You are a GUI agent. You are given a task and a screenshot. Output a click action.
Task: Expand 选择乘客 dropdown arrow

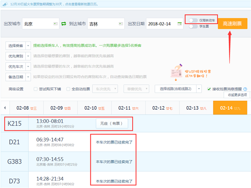point(28,46)
